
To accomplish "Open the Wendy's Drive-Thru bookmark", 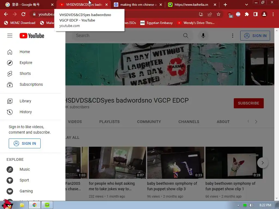I will coord(196,23).
